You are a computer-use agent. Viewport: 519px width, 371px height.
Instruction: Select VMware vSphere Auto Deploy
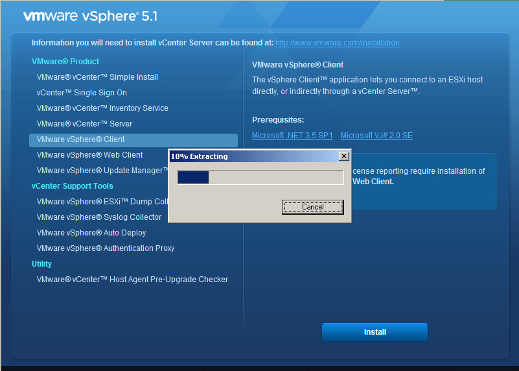click(91, 233)
